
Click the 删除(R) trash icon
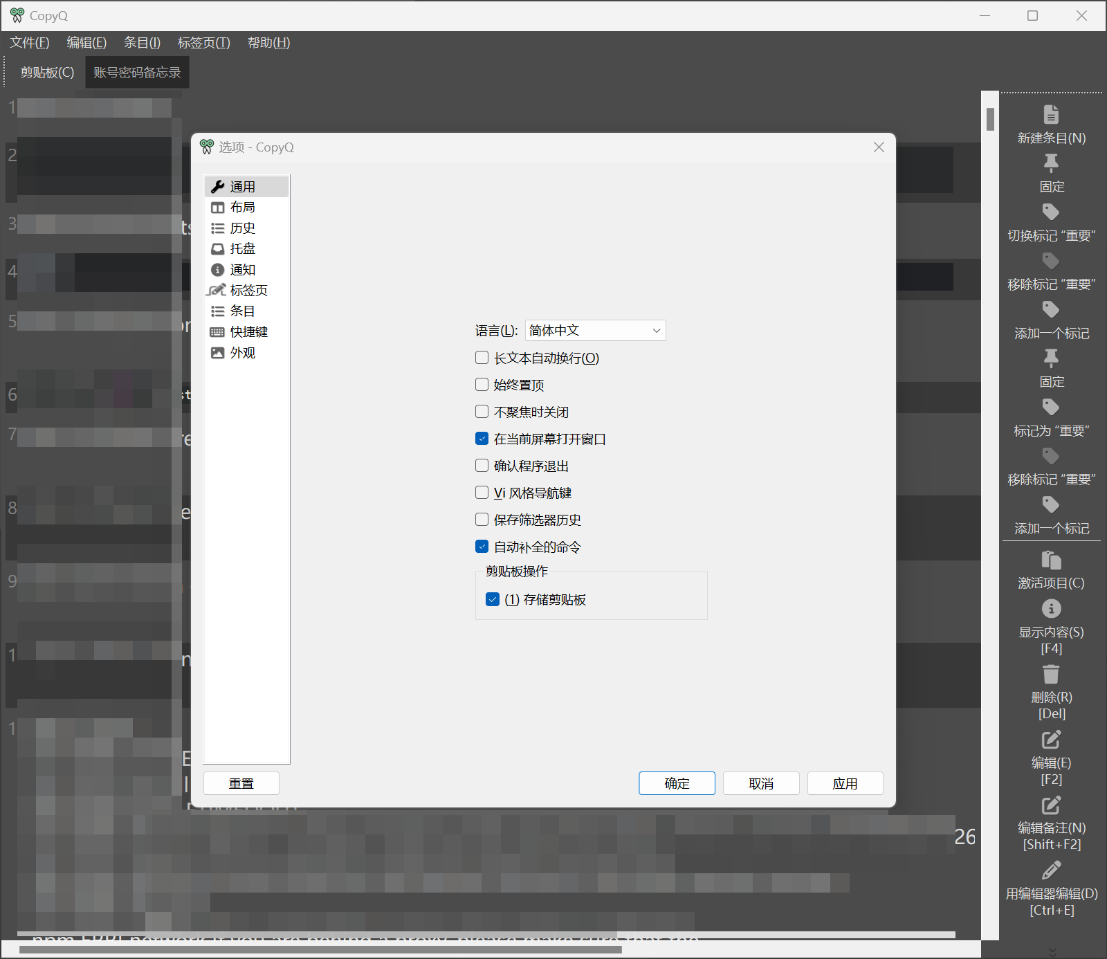(x=1051, y=674)
